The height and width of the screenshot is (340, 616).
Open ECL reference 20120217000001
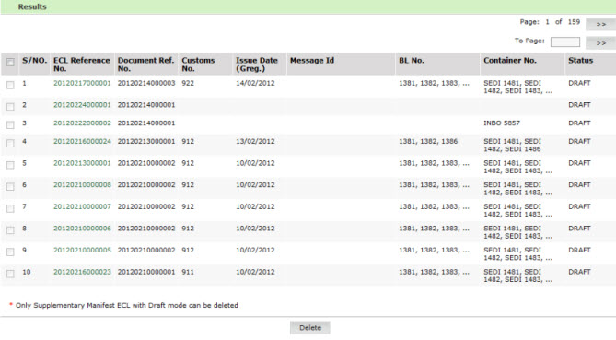tap(82, 83)
